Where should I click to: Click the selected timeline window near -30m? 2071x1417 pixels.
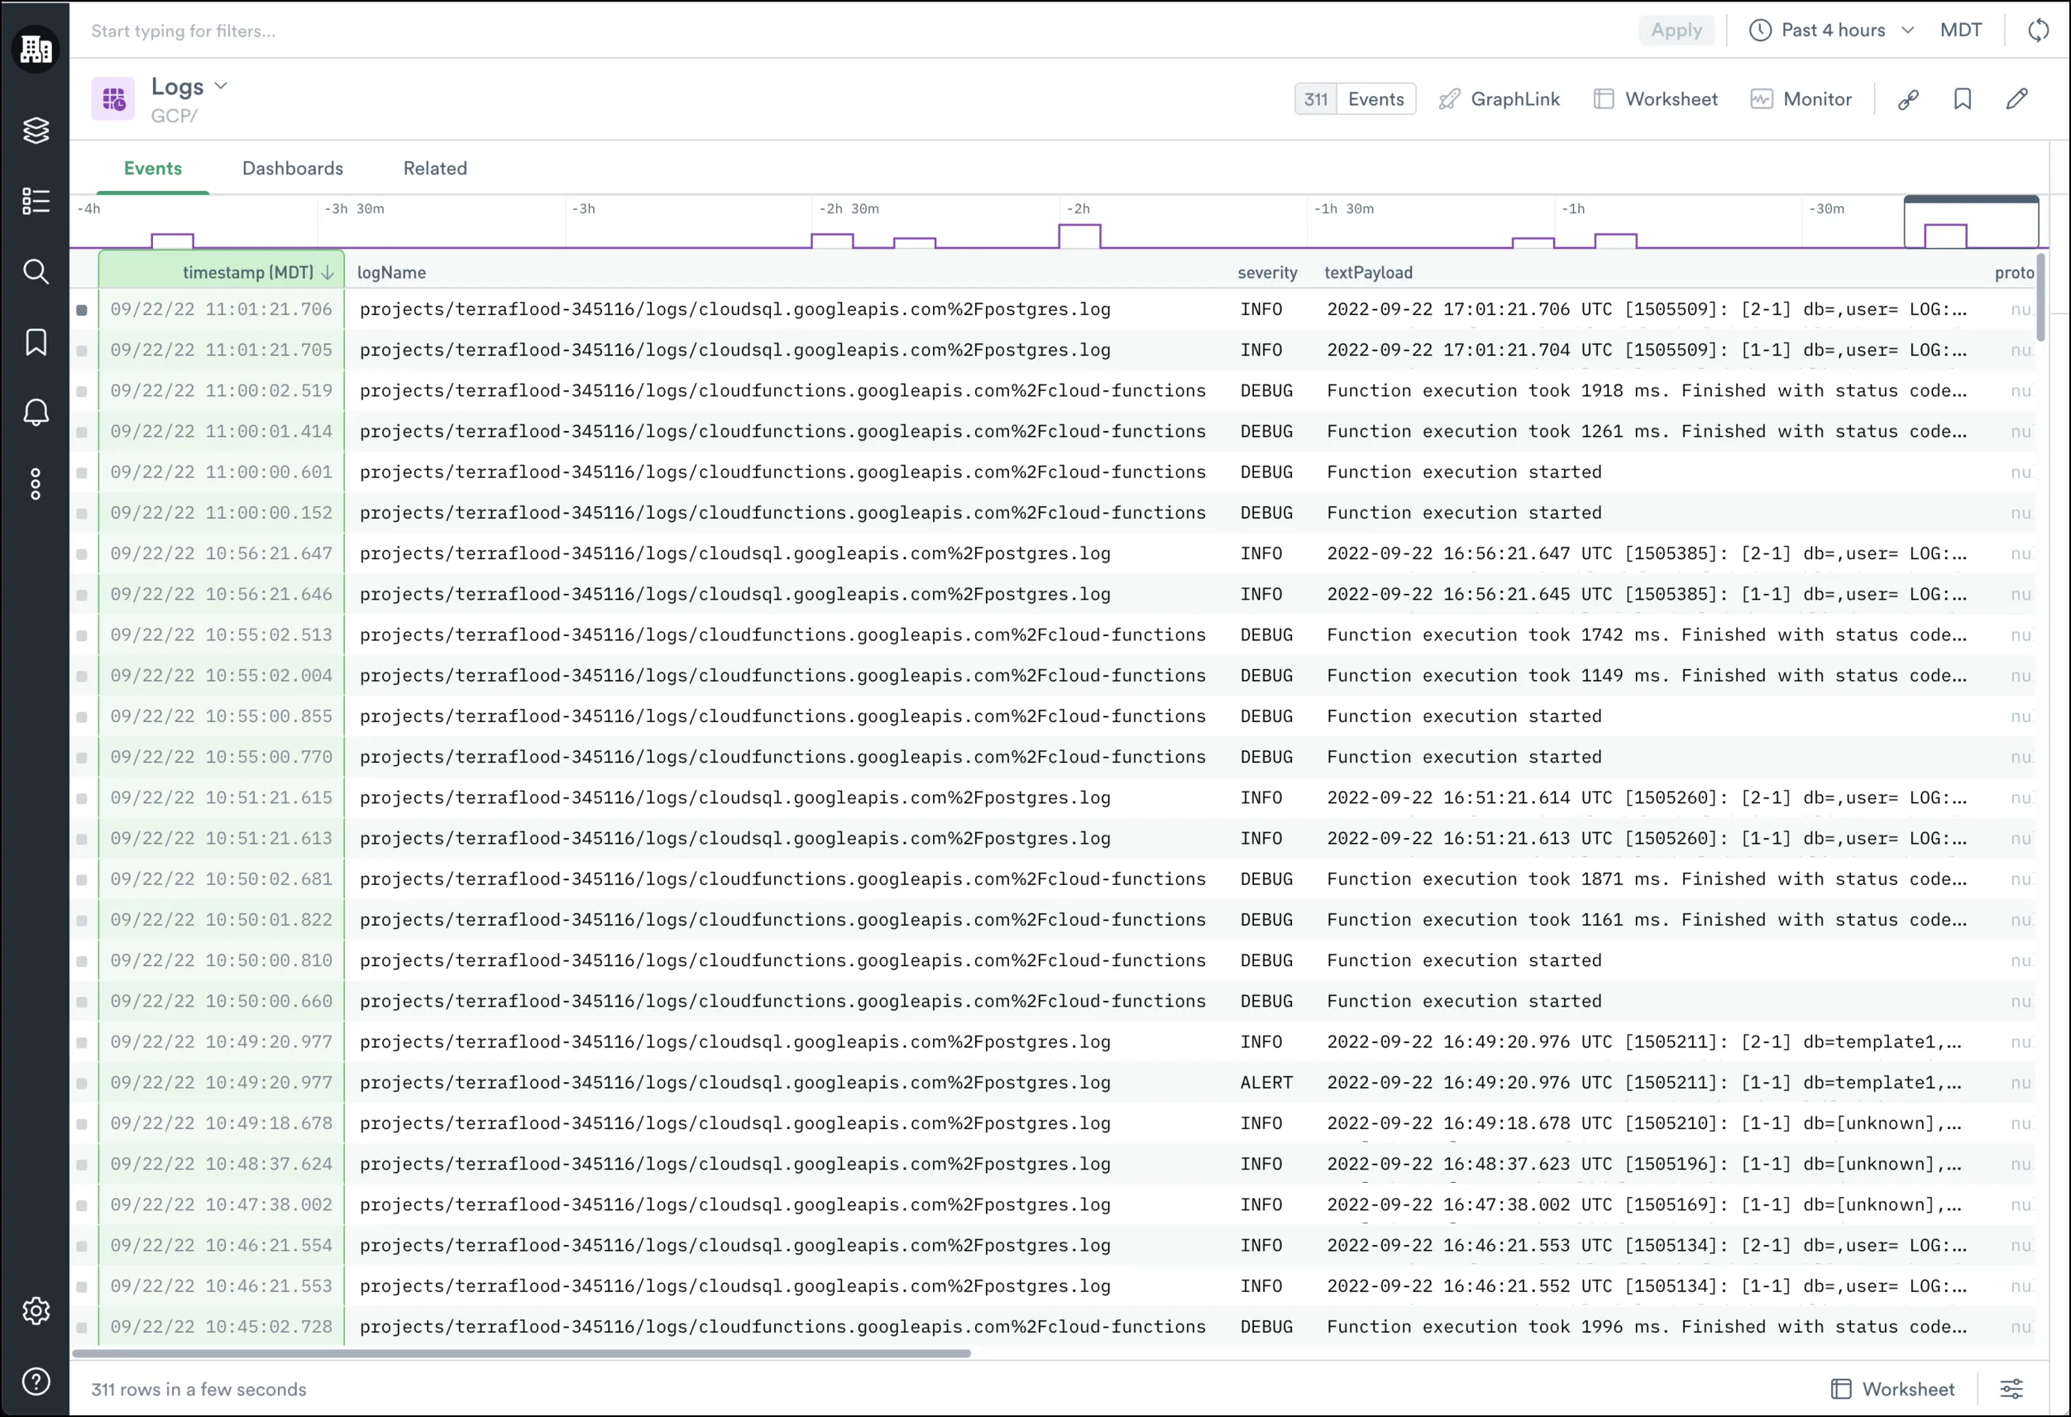click(1971, 222)
